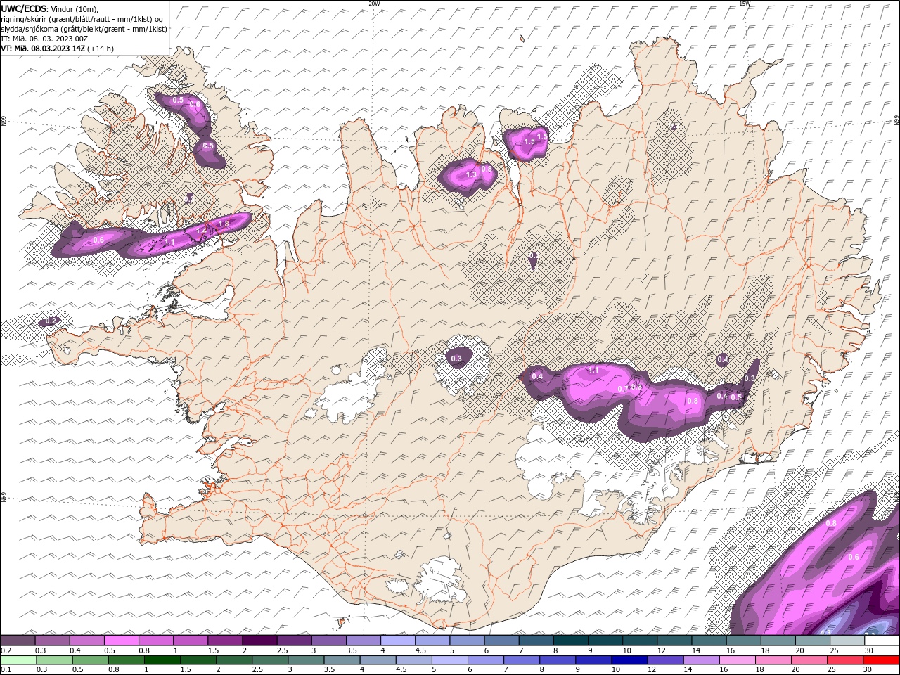Click the '0.2' value near the west coast
The image size is (900, 675).
50,321
